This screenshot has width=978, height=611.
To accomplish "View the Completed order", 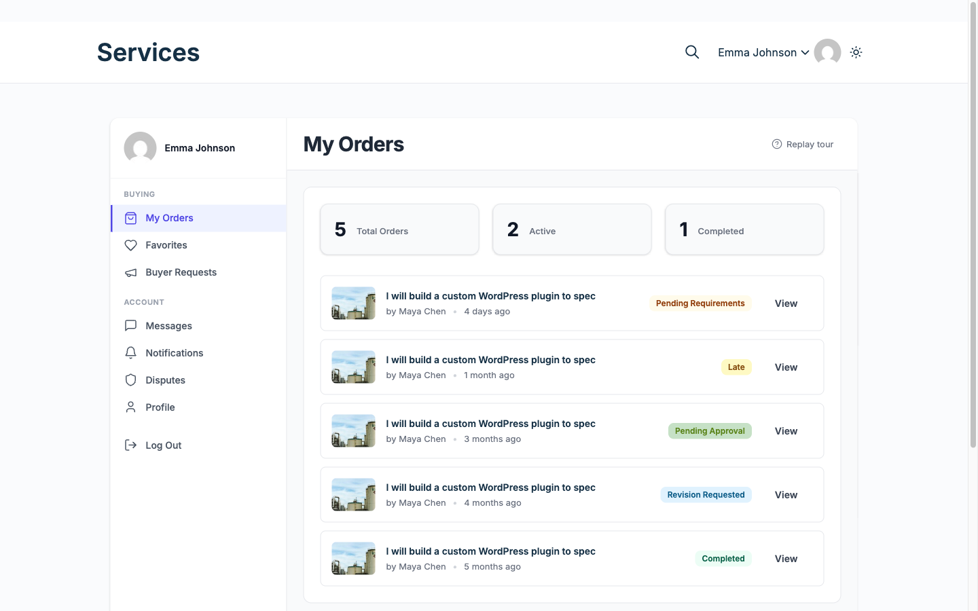I will (x=786, y=559).
